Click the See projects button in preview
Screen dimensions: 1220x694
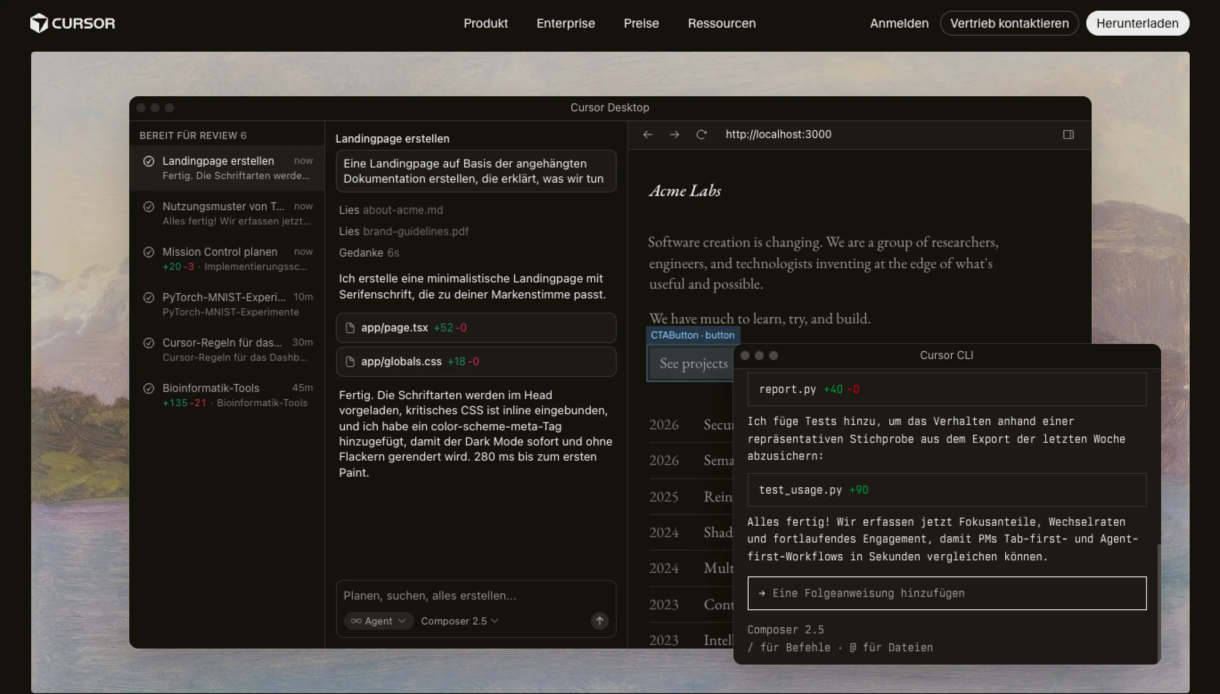point(690,363)
